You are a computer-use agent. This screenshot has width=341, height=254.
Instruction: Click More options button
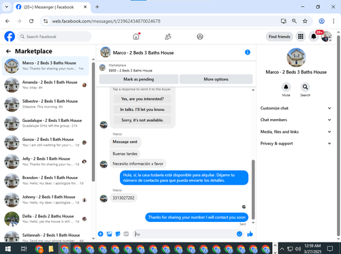click(x=216, y=79)
